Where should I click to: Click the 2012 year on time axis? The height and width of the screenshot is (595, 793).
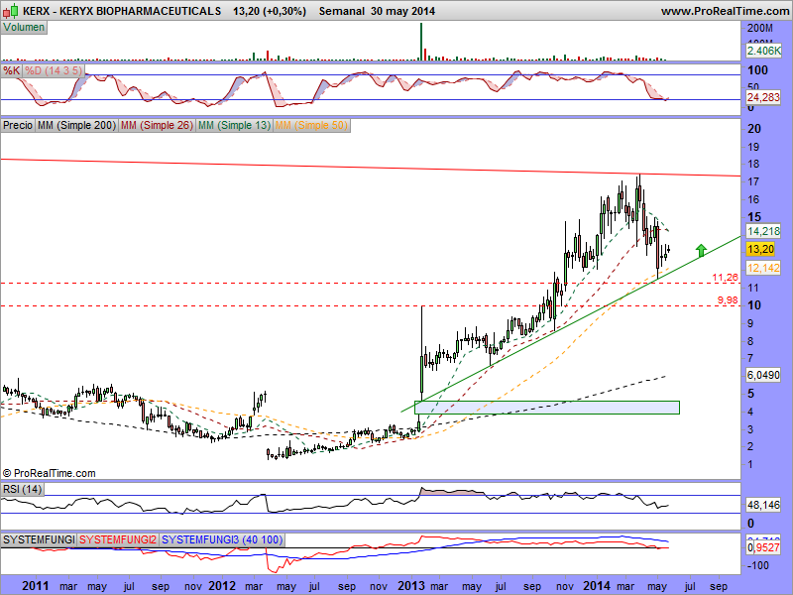click(221, 586)
